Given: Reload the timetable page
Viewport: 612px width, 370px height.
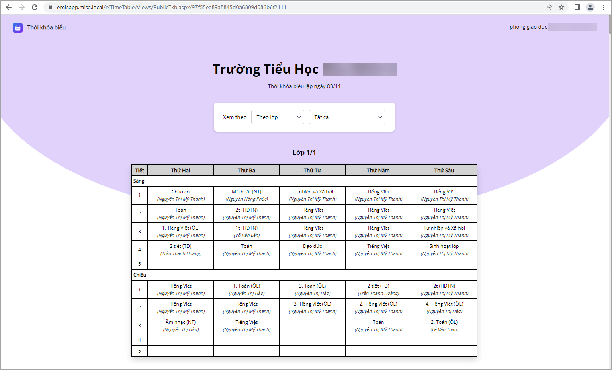Looking at the screenshot, I should [x=35, y=7].
